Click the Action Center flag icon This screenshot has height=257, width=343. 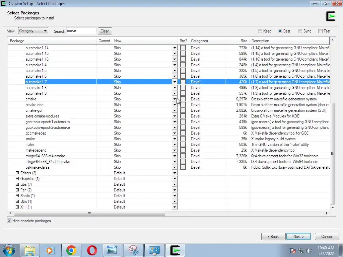(x=293, y=251)
